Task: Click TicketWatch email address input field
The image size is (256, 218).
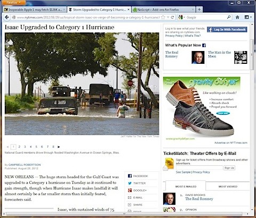Action: (199, 167)
